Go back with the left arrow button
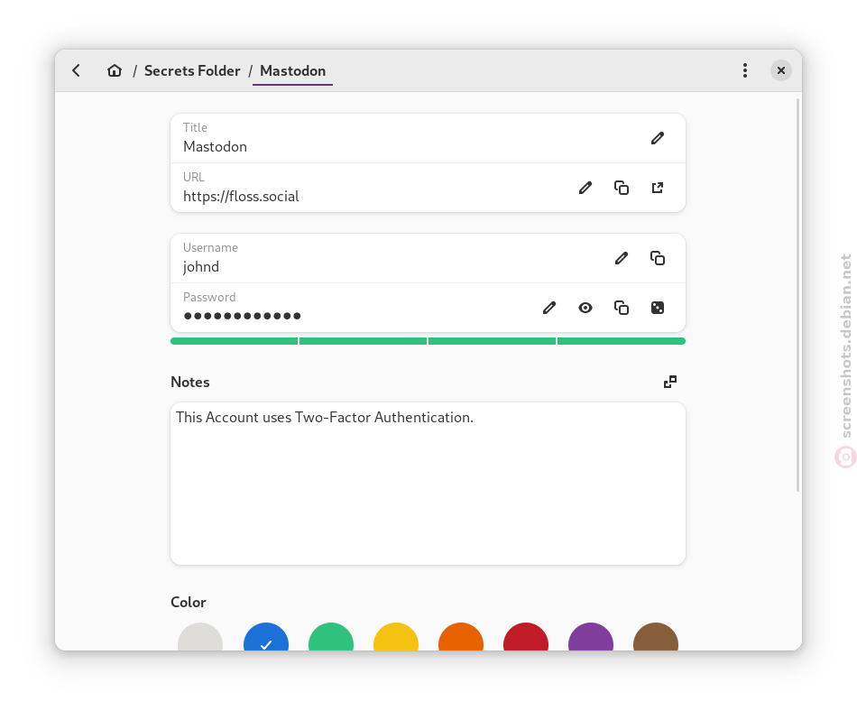This screenshot has width=857, height=711. 76,70
